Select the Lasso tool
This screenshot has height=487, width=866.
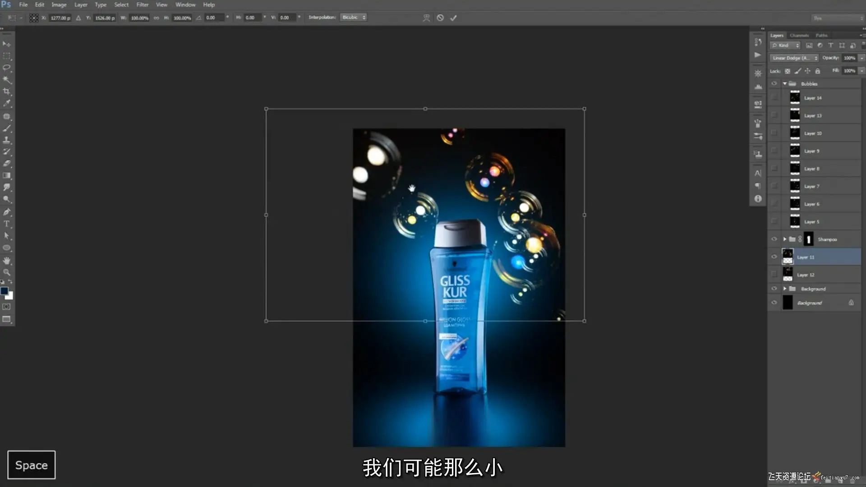tap(6, 68)
